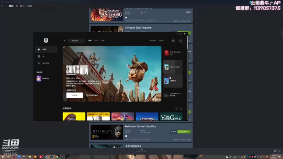The width and height of the screenshot is (283, 159).
Task: Click the Windows platform icon under Hellblade
Action: pyautogui.click(x=126, y=136)
